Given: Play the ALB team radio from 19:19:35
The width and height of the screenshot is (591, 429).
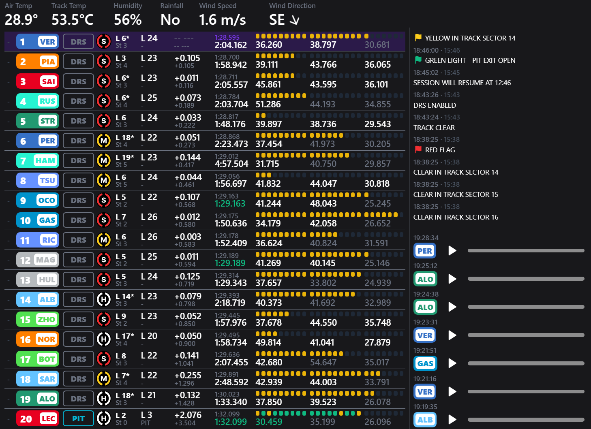Looking at the screenshot, I should (452, 420).
